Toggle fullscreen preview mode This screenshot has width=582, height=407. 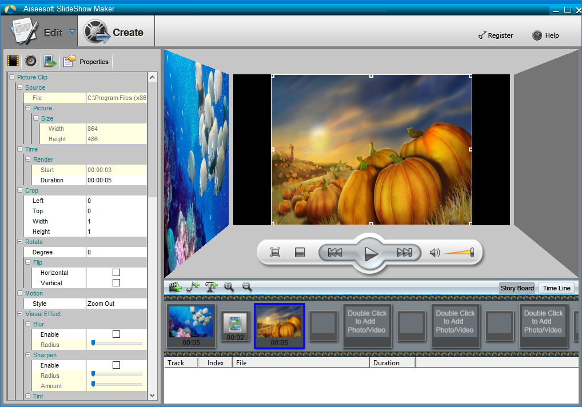tap(275, 253)
